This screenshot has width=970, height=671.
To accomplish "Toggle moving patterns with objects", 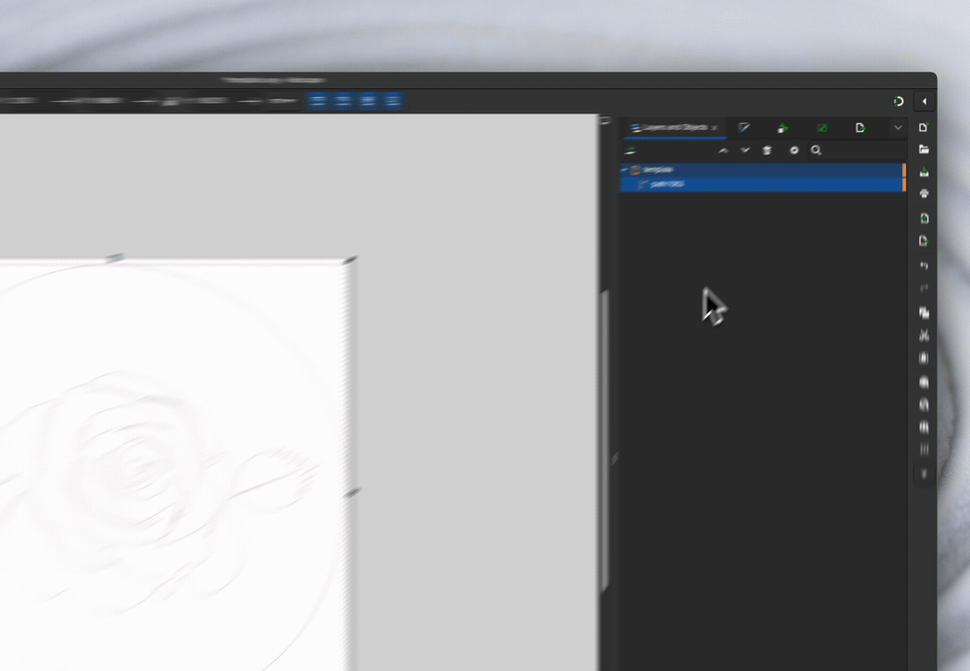I will coord(392,101).
